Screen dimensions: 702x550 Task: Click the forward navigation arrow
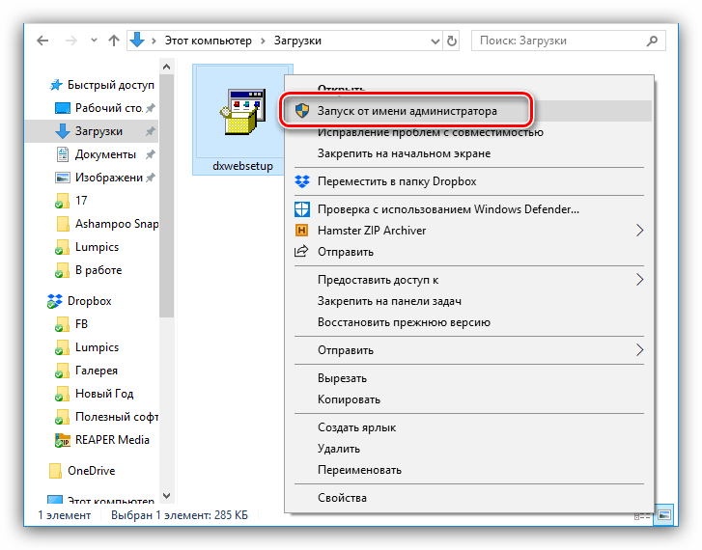coord(70,41)
